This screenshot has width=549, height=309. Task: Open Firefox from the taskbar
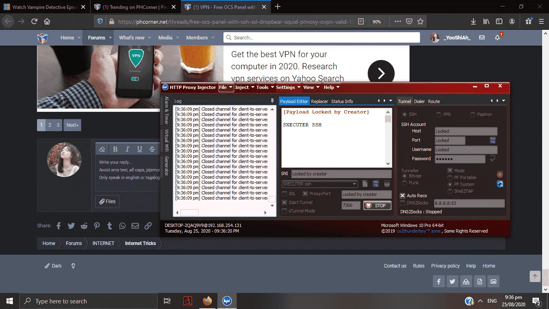point(207,301)
